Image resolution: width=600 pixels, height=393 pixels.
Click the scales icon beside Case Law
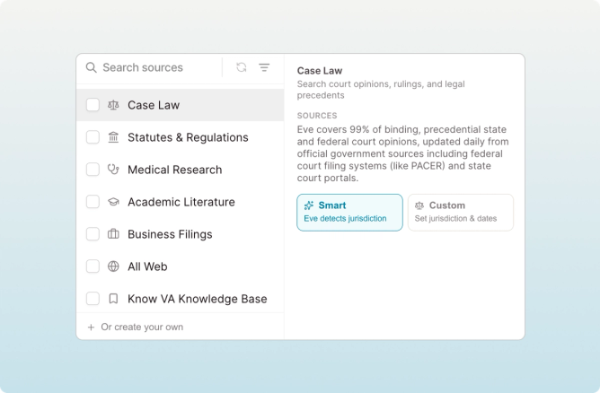pyautogui.click(x=113, y=105)
